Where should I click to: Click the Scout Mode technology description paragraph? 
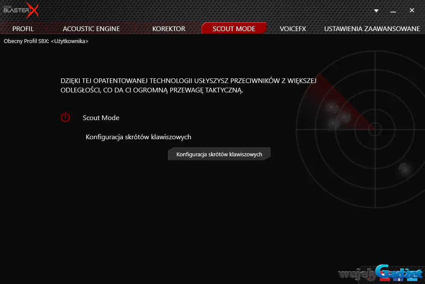[x=188, y=85]
